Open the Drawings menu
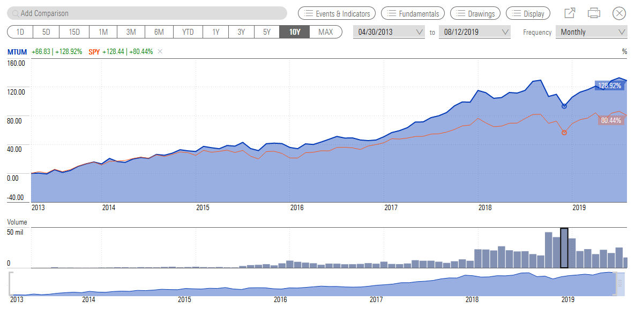 [x=475, y=13]
